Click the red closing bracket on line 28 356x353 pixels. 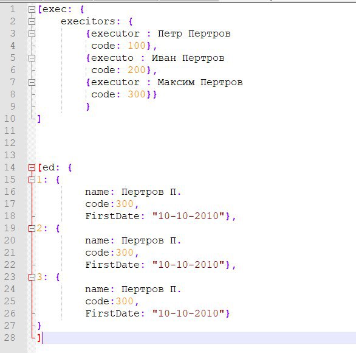pyautogui.click(x=39, y=338)
